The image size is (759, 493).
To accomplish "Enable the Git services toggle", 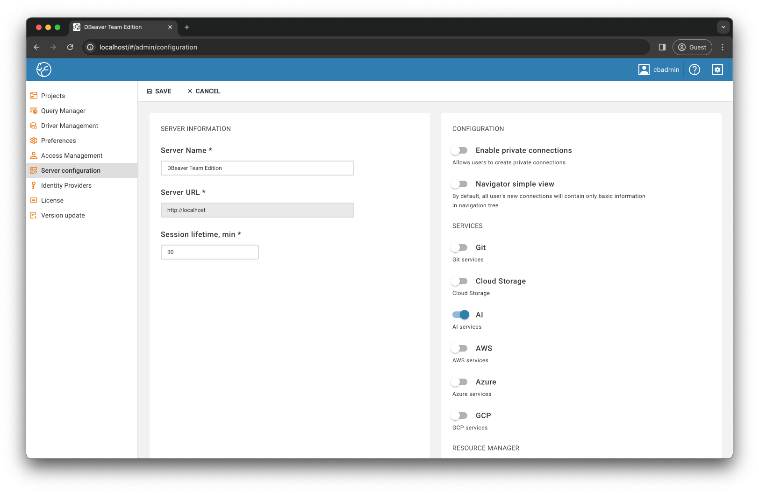I will click(459, 247).
